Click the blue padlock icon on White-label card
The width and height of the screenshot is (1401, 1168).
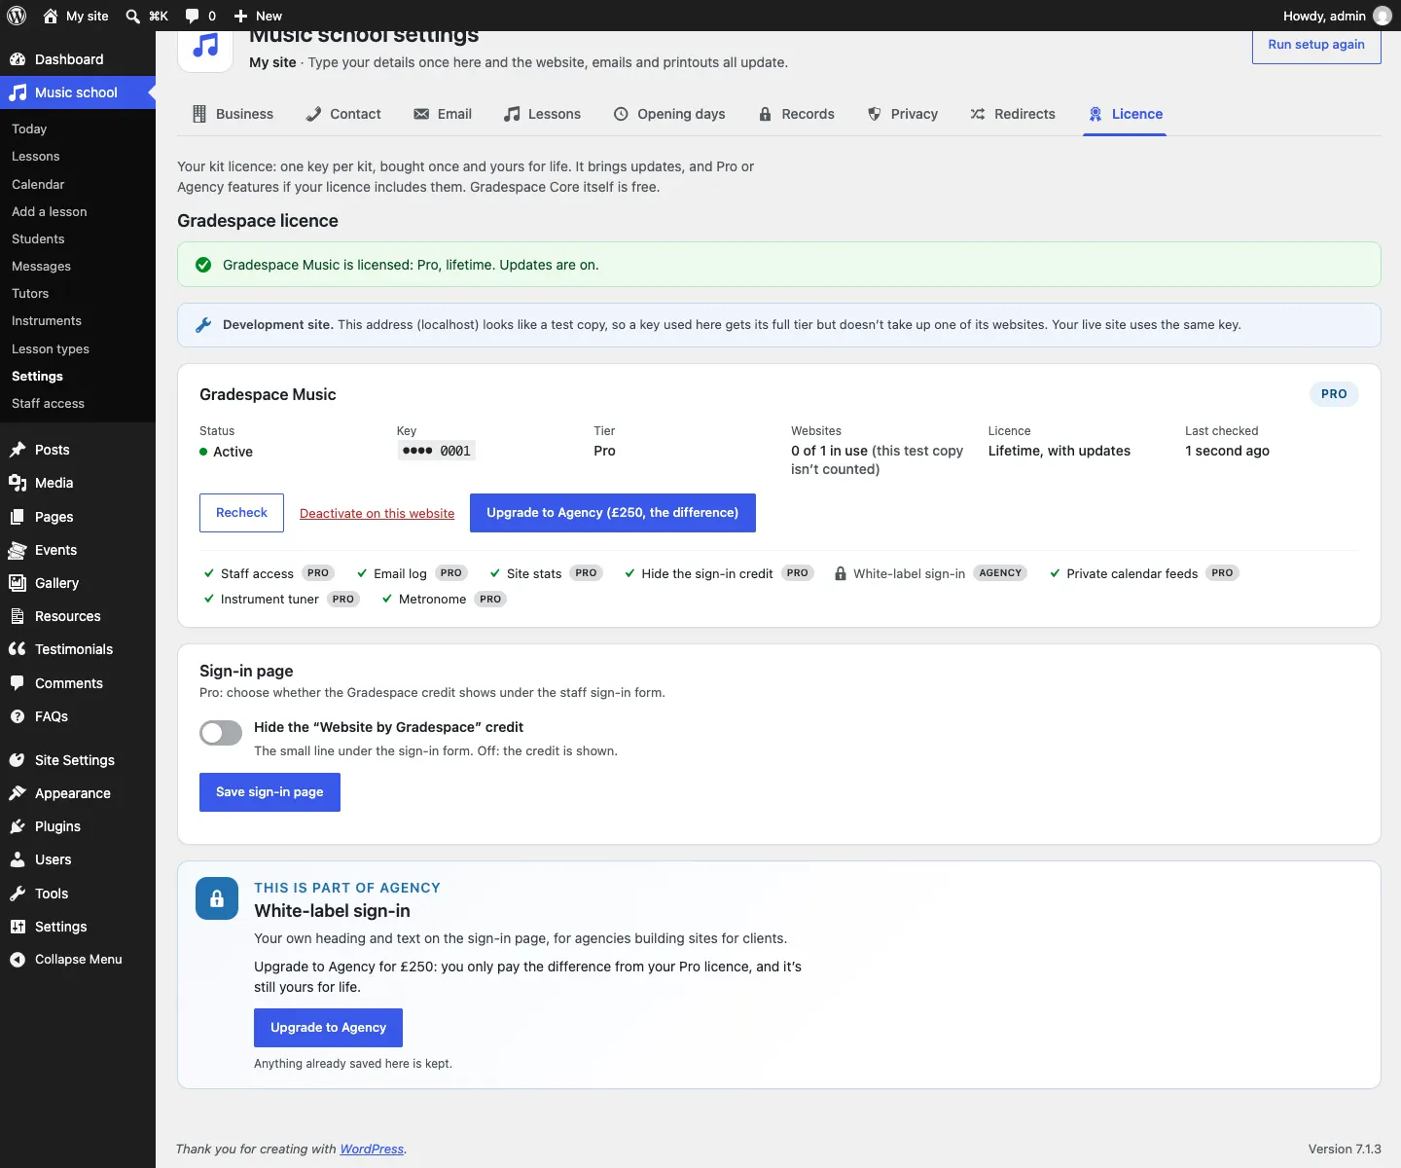coord(217,898)
